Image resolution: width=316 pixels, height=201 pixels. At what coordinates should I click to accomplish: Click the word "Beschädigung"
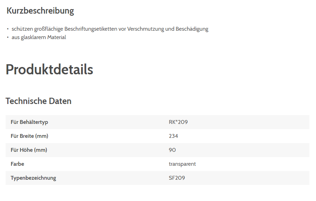[192, 29]
